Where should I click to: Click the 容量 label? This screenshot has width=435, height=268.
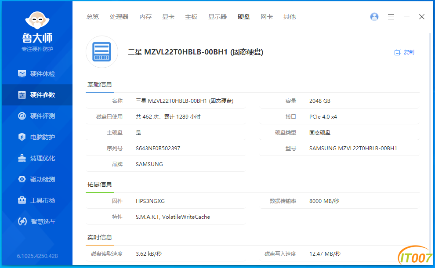tap(291, 101)
